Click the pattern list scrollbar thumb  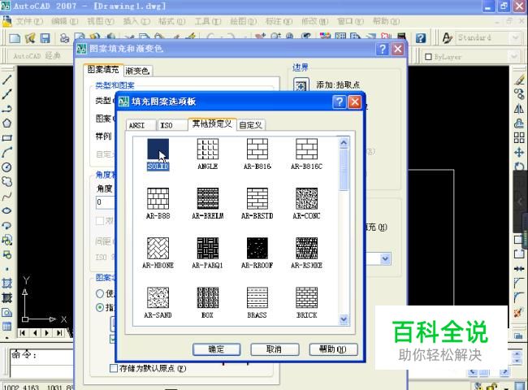[x=344, y=169]
